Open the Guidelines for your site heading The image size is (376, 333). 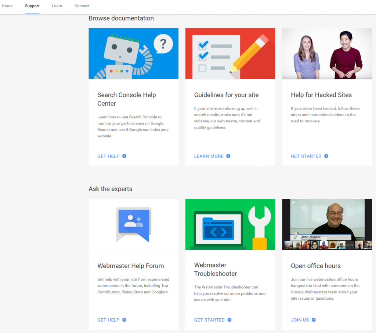coord(226,95)
